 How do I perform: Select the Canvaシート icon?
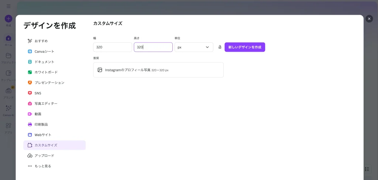(x=30, y=51)
